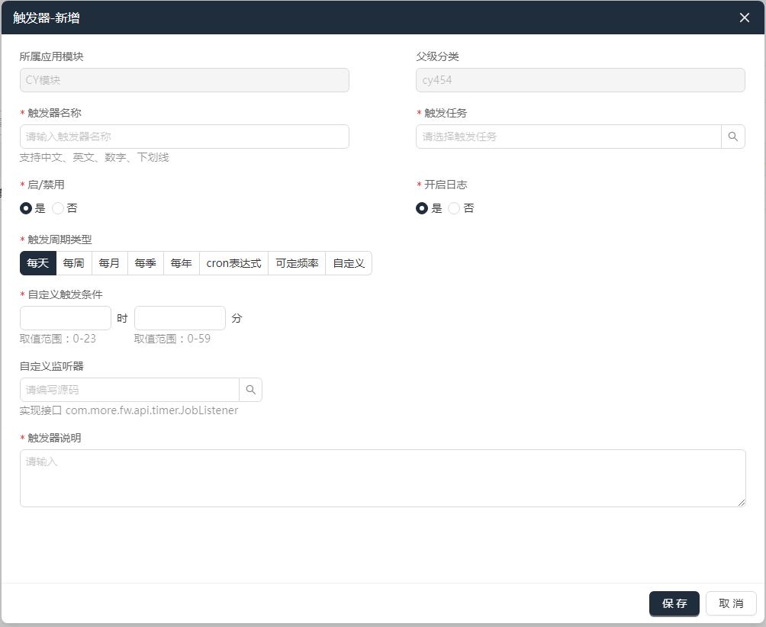Click the search icon for 自定义监听器

250,390
